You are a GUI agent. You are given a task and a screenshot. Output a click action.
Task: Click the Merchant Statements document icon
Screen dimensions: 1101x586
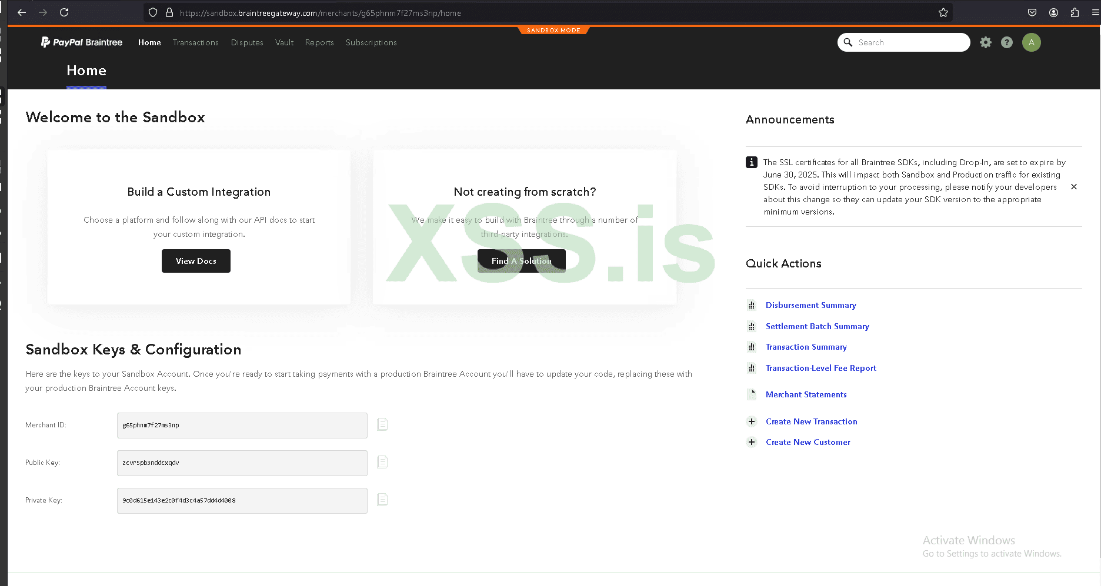(x=752, y=394)
